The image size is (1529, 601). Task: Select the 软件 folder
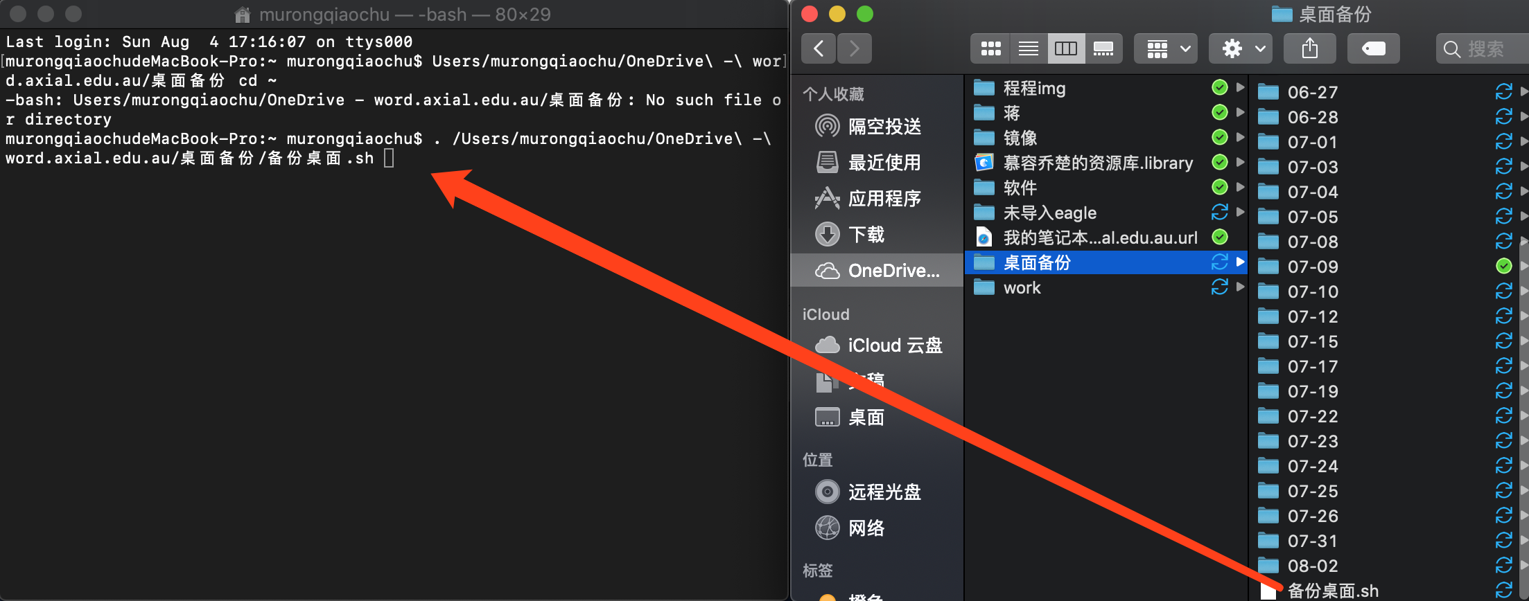tap(1106, 188)
